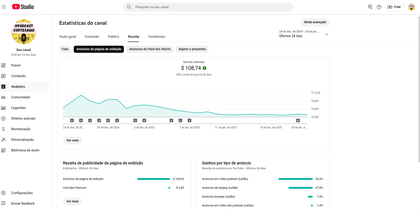Click the Criar button
The image size is (420, 209).
[394, 7]
